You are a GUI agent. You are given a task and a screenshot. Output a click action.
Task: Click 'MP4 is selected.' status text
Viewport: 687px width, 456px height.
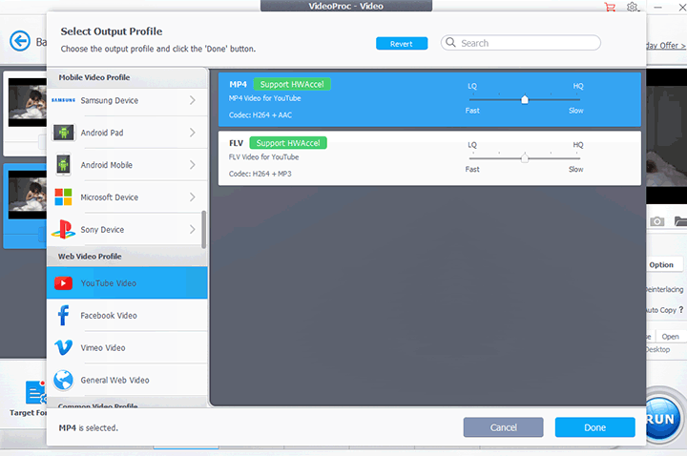[x=88, y=428]
